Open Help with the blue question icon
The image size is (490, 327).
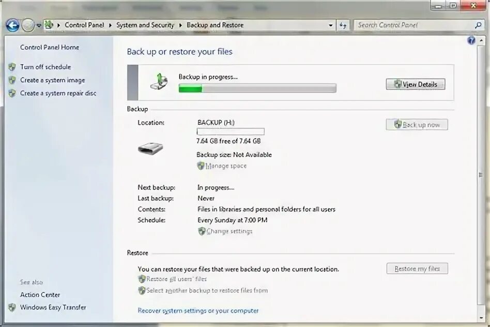471,40
